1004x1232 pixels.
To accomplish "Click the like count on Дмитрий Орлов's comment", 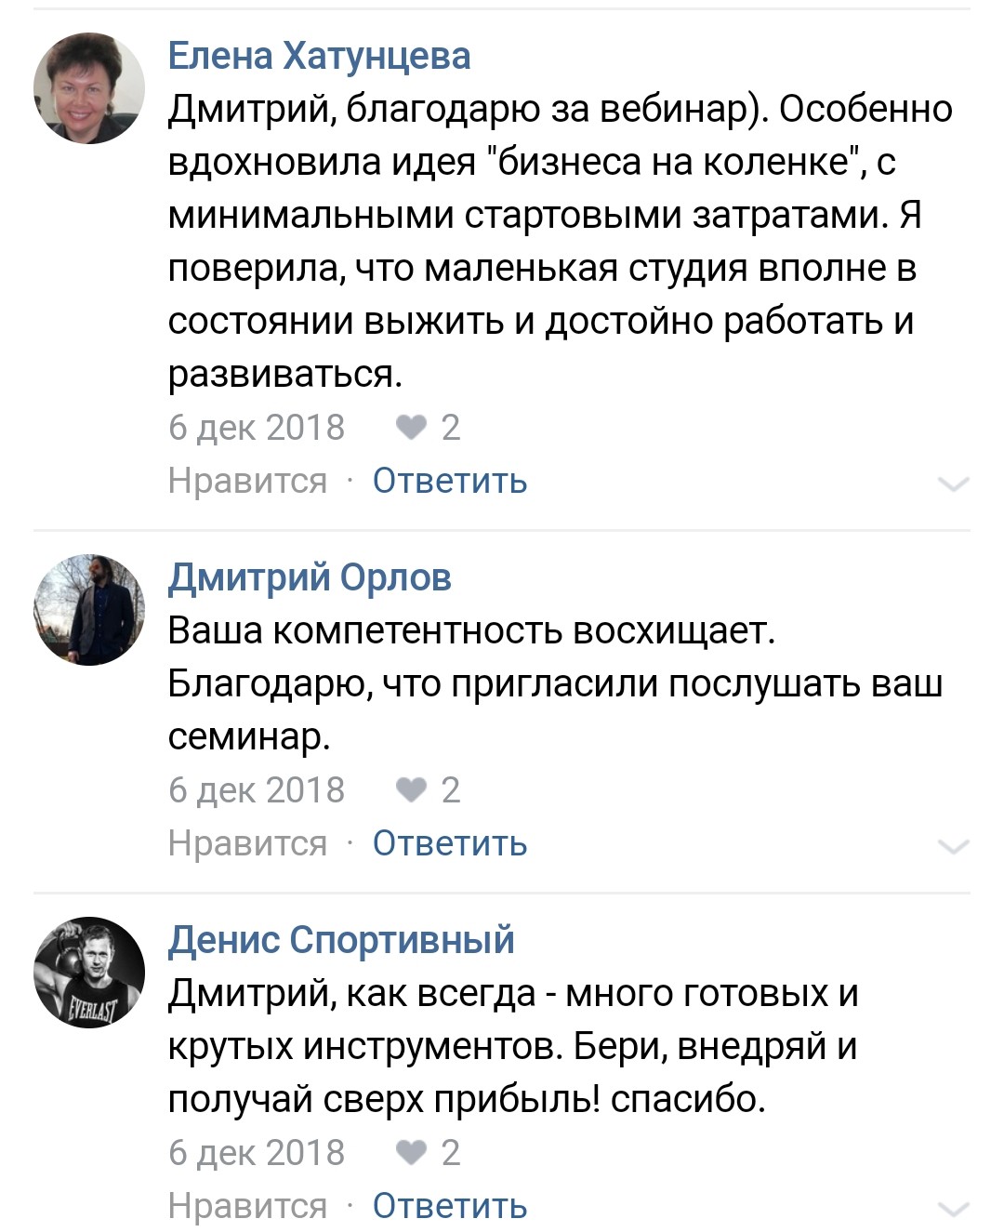I will coord(451,790).
